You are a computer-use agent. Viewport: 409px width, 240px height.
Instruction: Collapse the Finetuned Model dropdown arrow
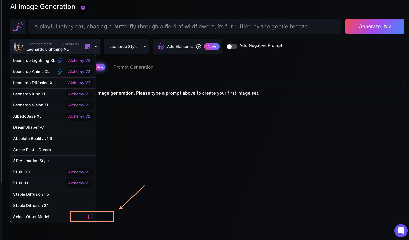96,47
